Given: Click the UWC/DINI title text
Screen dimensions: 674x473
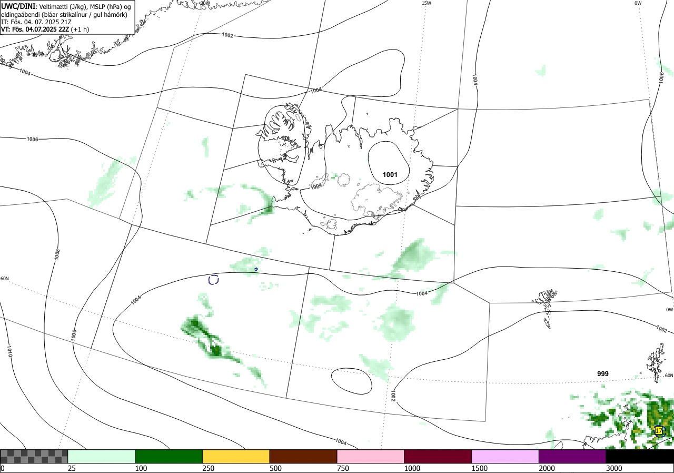Looking at the screenshot, I should click(18, 6).
